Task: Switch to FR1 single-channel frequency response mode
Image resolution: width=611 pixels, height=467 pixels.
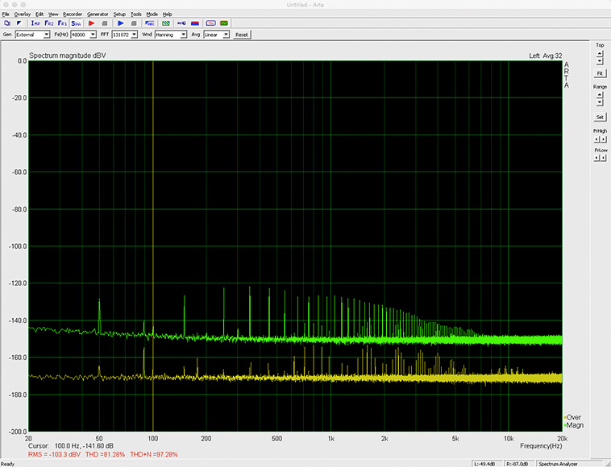Action: pyautogui.click(x=62, y=23)
